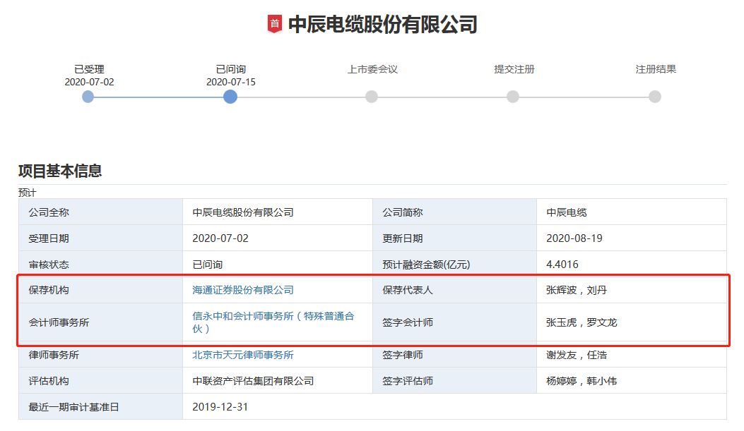Click the 评估机构 value 中联资产评估集团有限公司
Image resolution: width=744 pixels, height=431 pixels.
[x=253, y=381]
